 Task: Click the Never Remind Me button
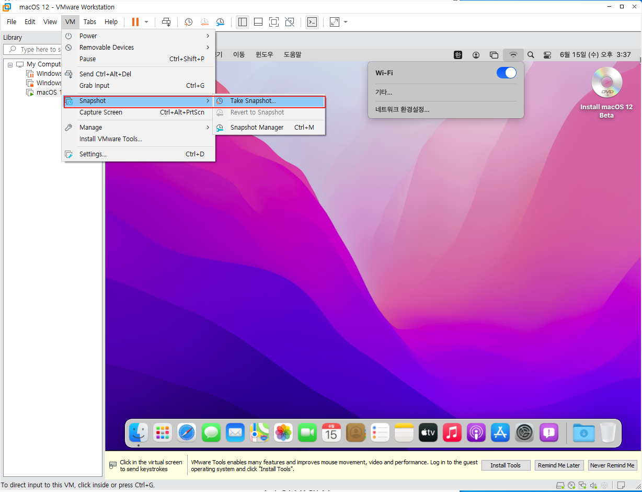coord(612,465)
